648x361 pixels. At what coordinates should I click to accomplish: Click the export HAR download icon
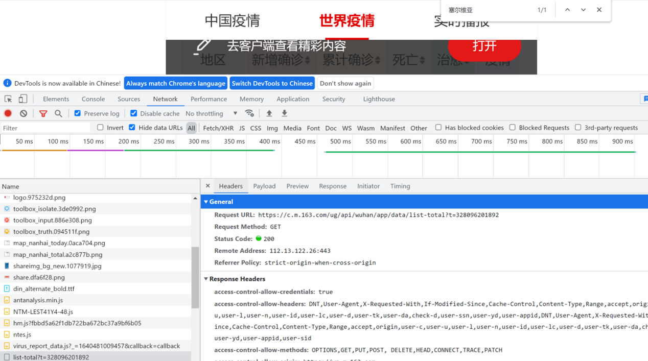click(x=284, y=113)
